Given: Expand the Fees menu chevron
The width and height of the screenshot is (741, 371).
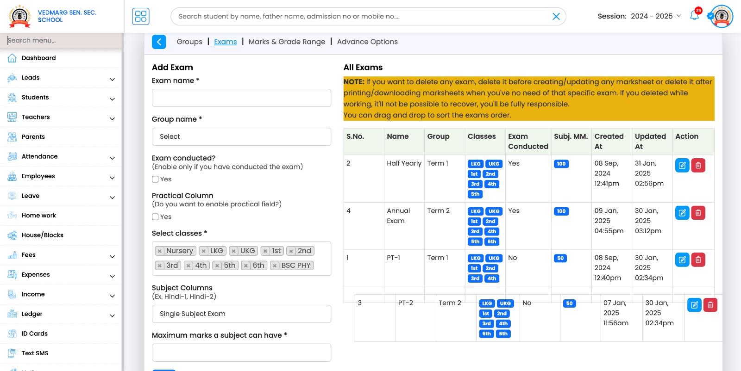Looking at the screenshot, I should point(112,256).
